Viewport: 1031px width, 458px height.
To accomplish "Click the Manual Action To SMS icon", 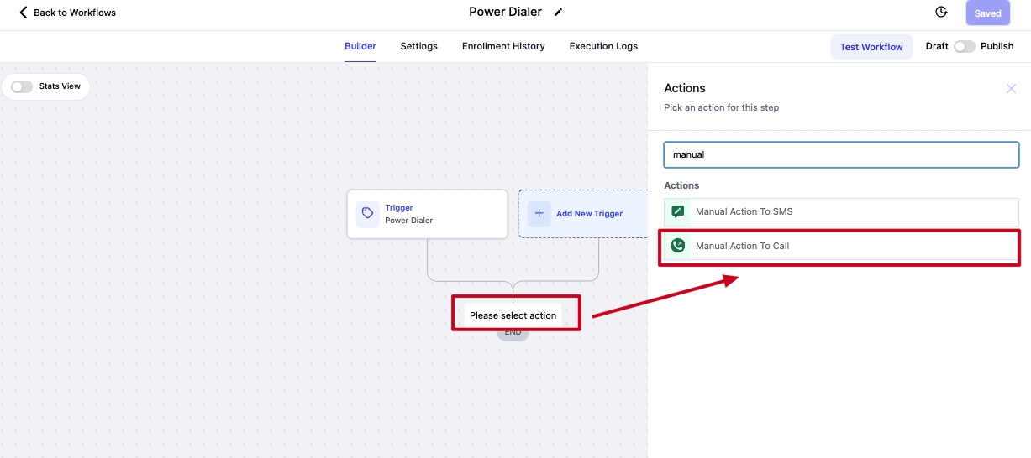I will coord(678,212).
